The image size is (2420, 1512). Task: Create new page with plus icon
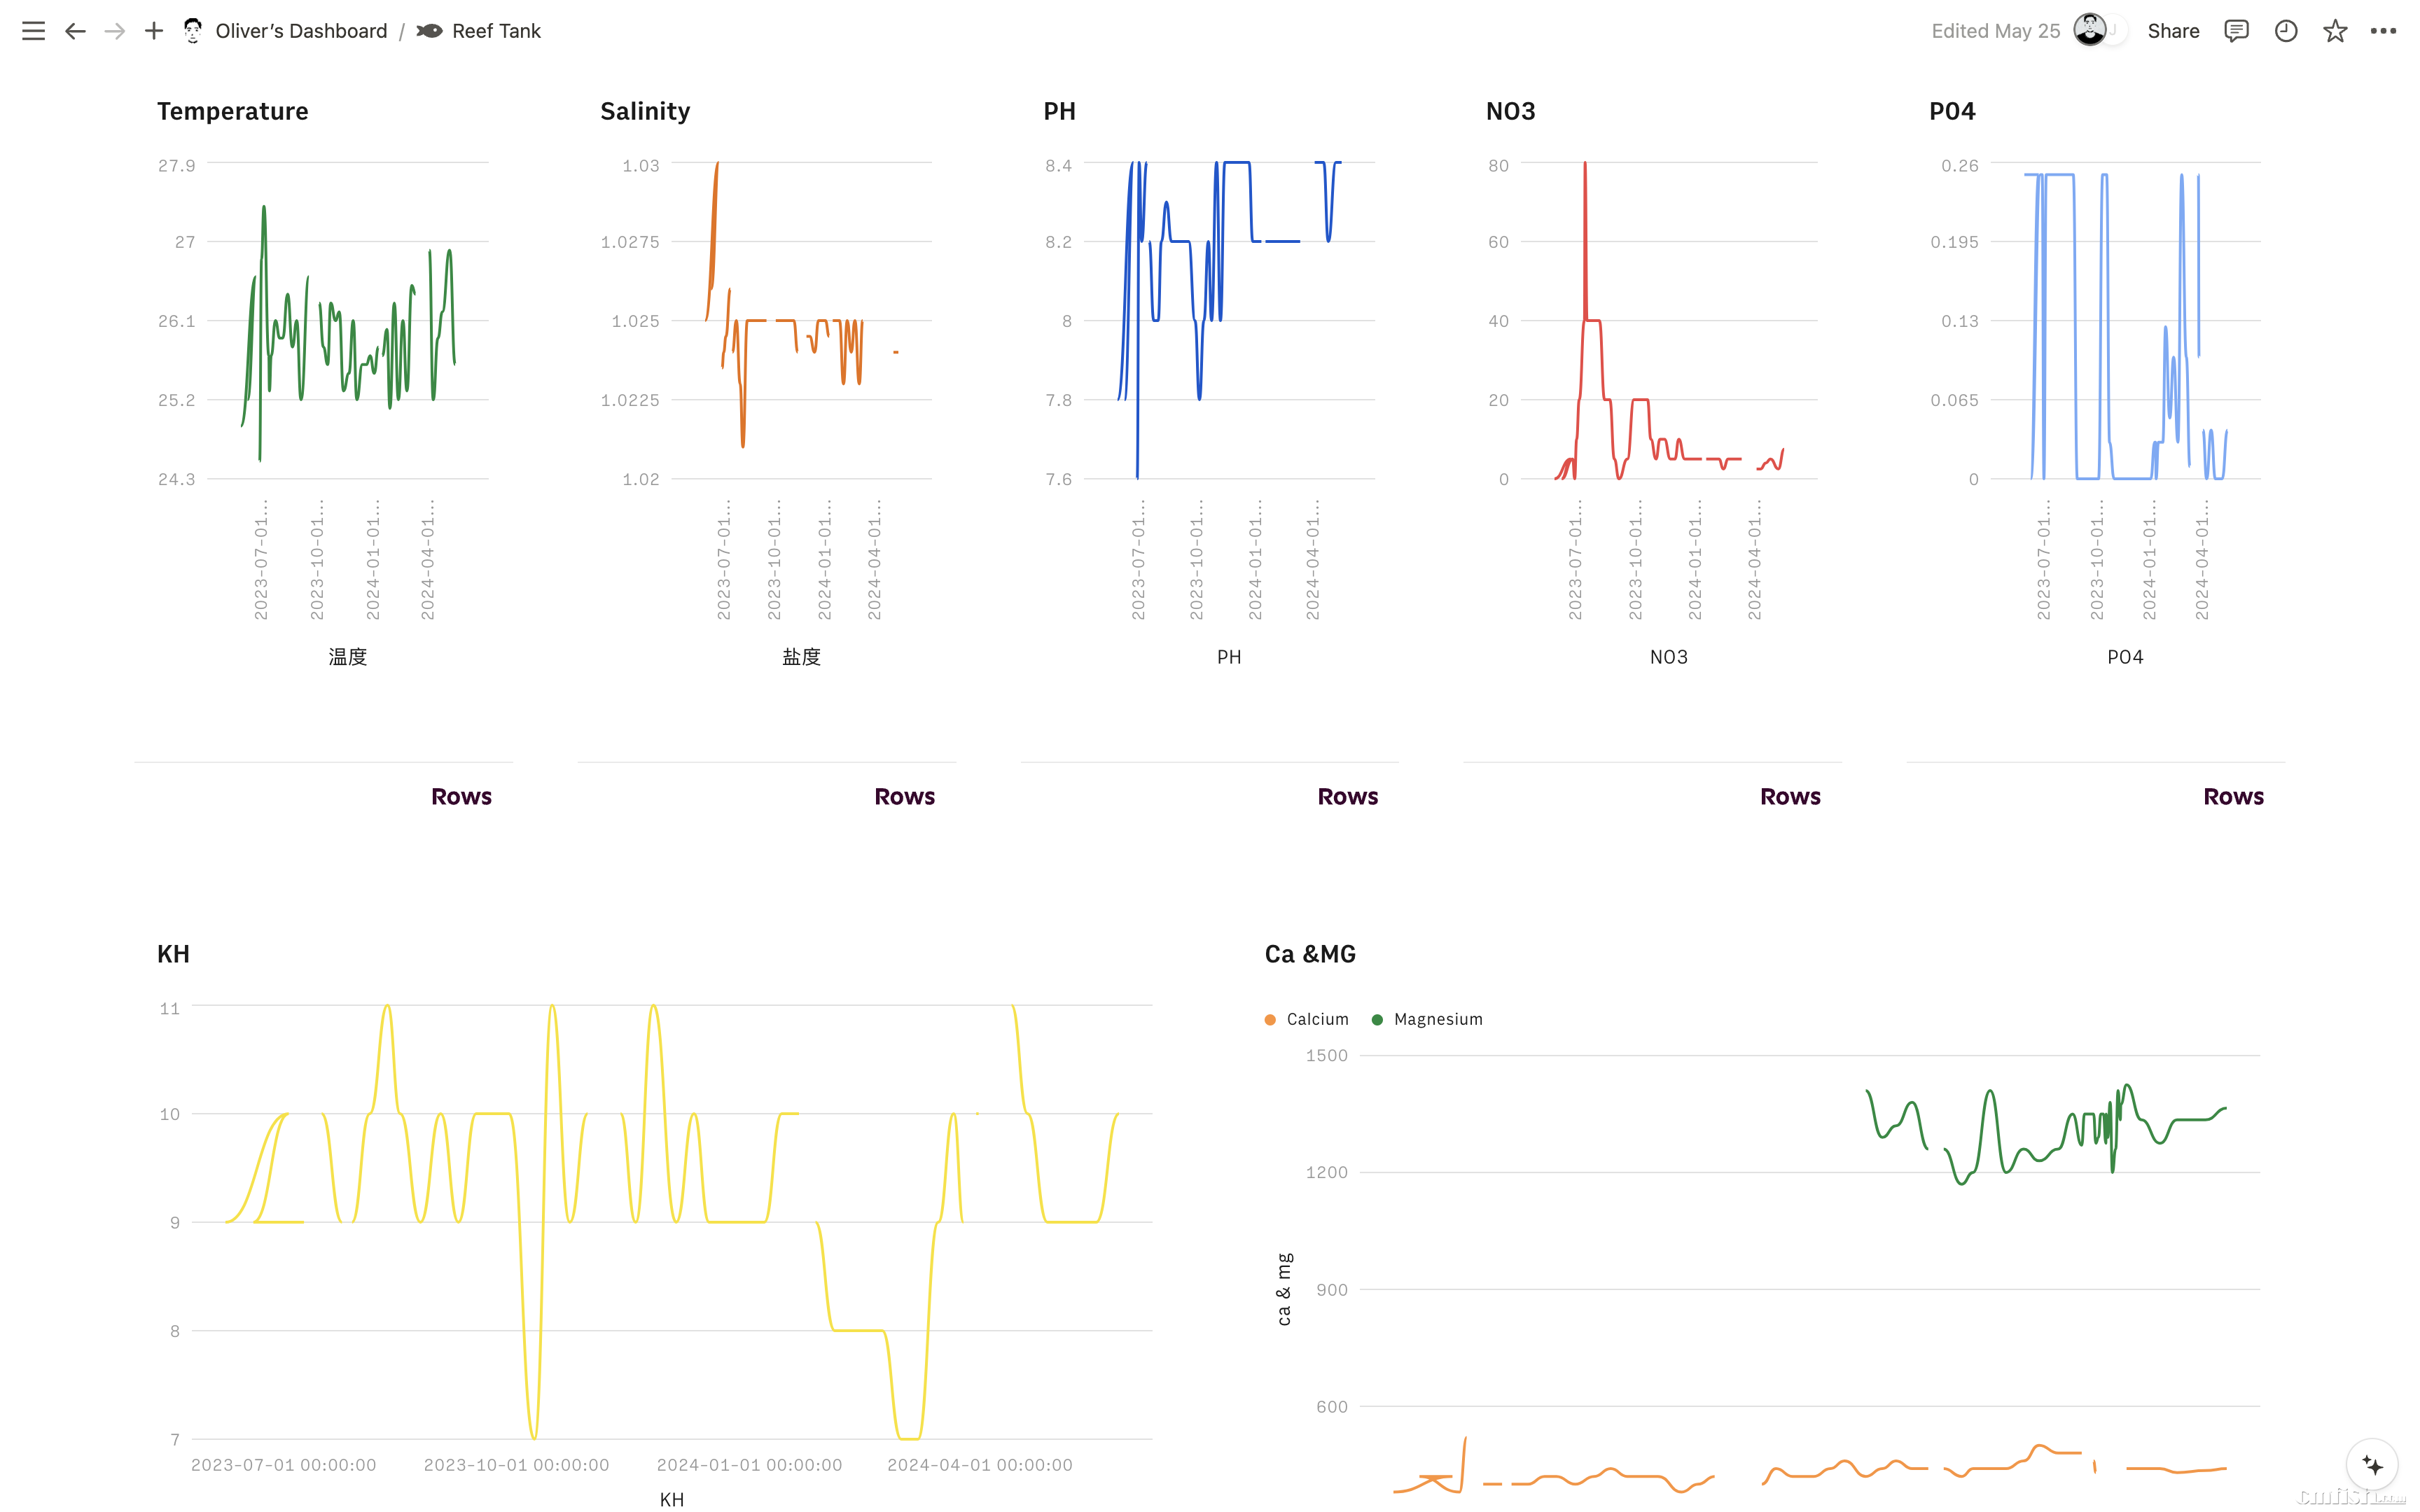[154, 31]
